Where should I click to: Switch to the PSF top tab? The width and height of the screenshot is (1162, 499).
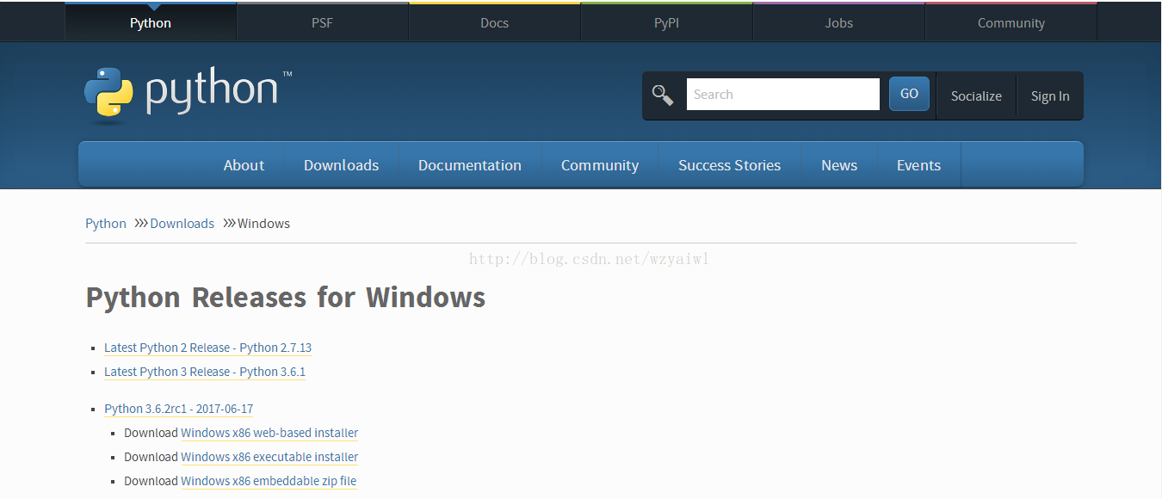[322, 23]
